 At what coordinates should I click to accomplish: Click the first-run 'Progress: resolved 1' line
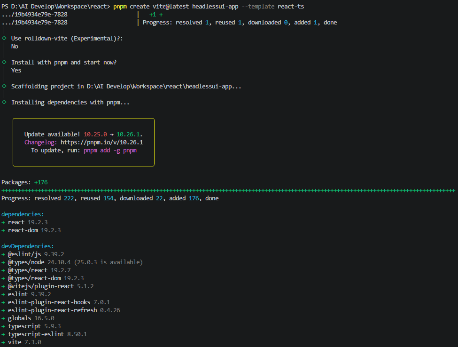[240, 23]
